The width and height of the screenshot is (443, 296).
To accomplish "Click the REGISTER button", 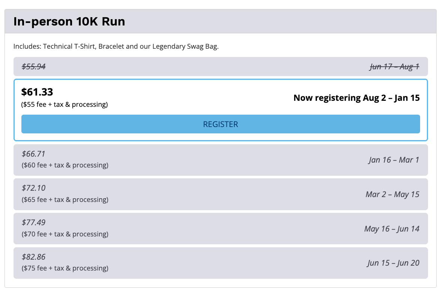I will click(221, 124).
